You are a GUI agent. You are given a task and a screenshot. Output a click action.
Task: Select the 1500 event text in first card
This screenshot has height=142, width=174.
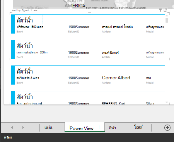[x=30, y=27]
